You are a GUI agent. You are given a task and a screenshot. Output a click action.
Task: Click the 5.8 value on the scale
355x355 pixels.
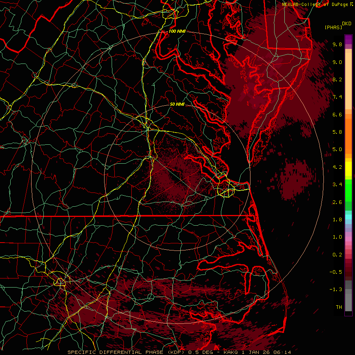(337, 132)
